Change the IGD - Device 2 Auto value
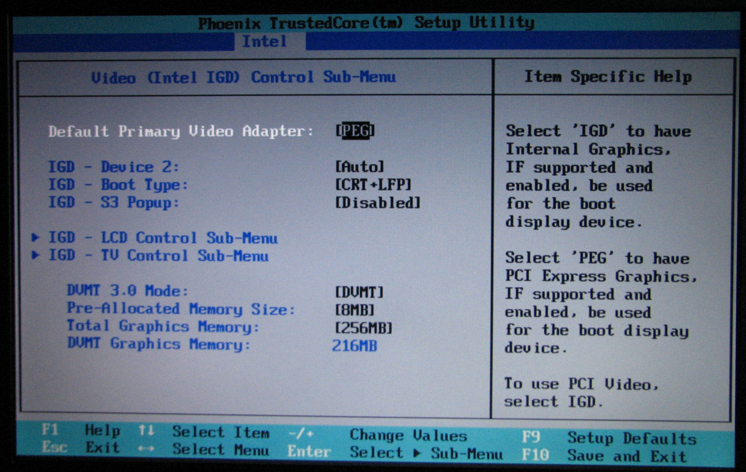 [x=360, y=167]
